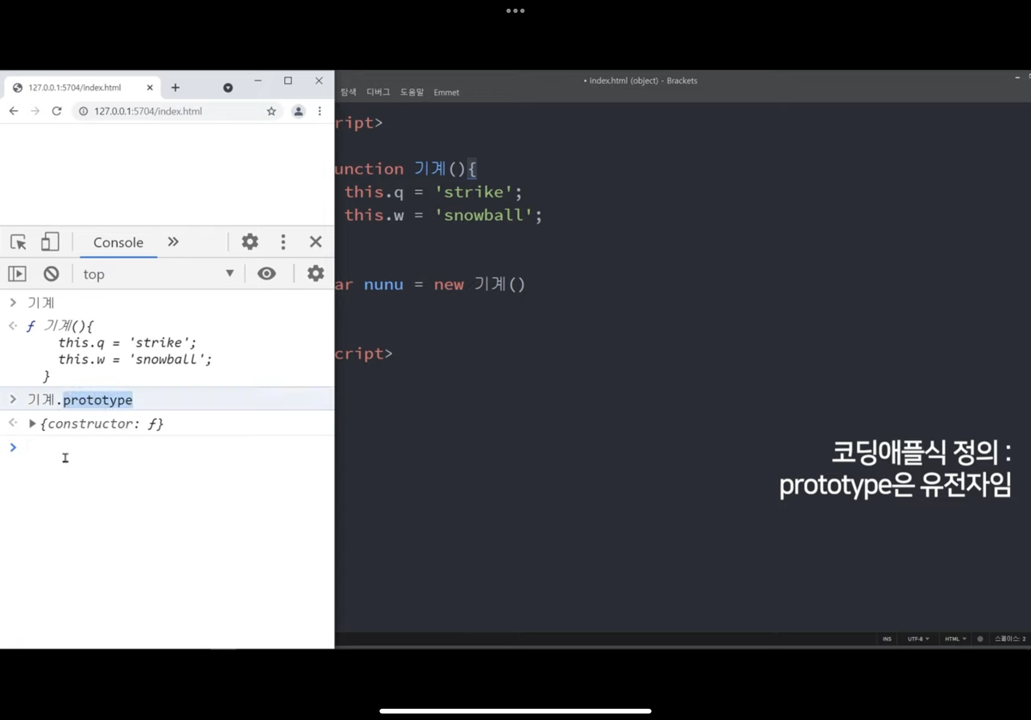Show the console sidebar icon

point(17,274)
